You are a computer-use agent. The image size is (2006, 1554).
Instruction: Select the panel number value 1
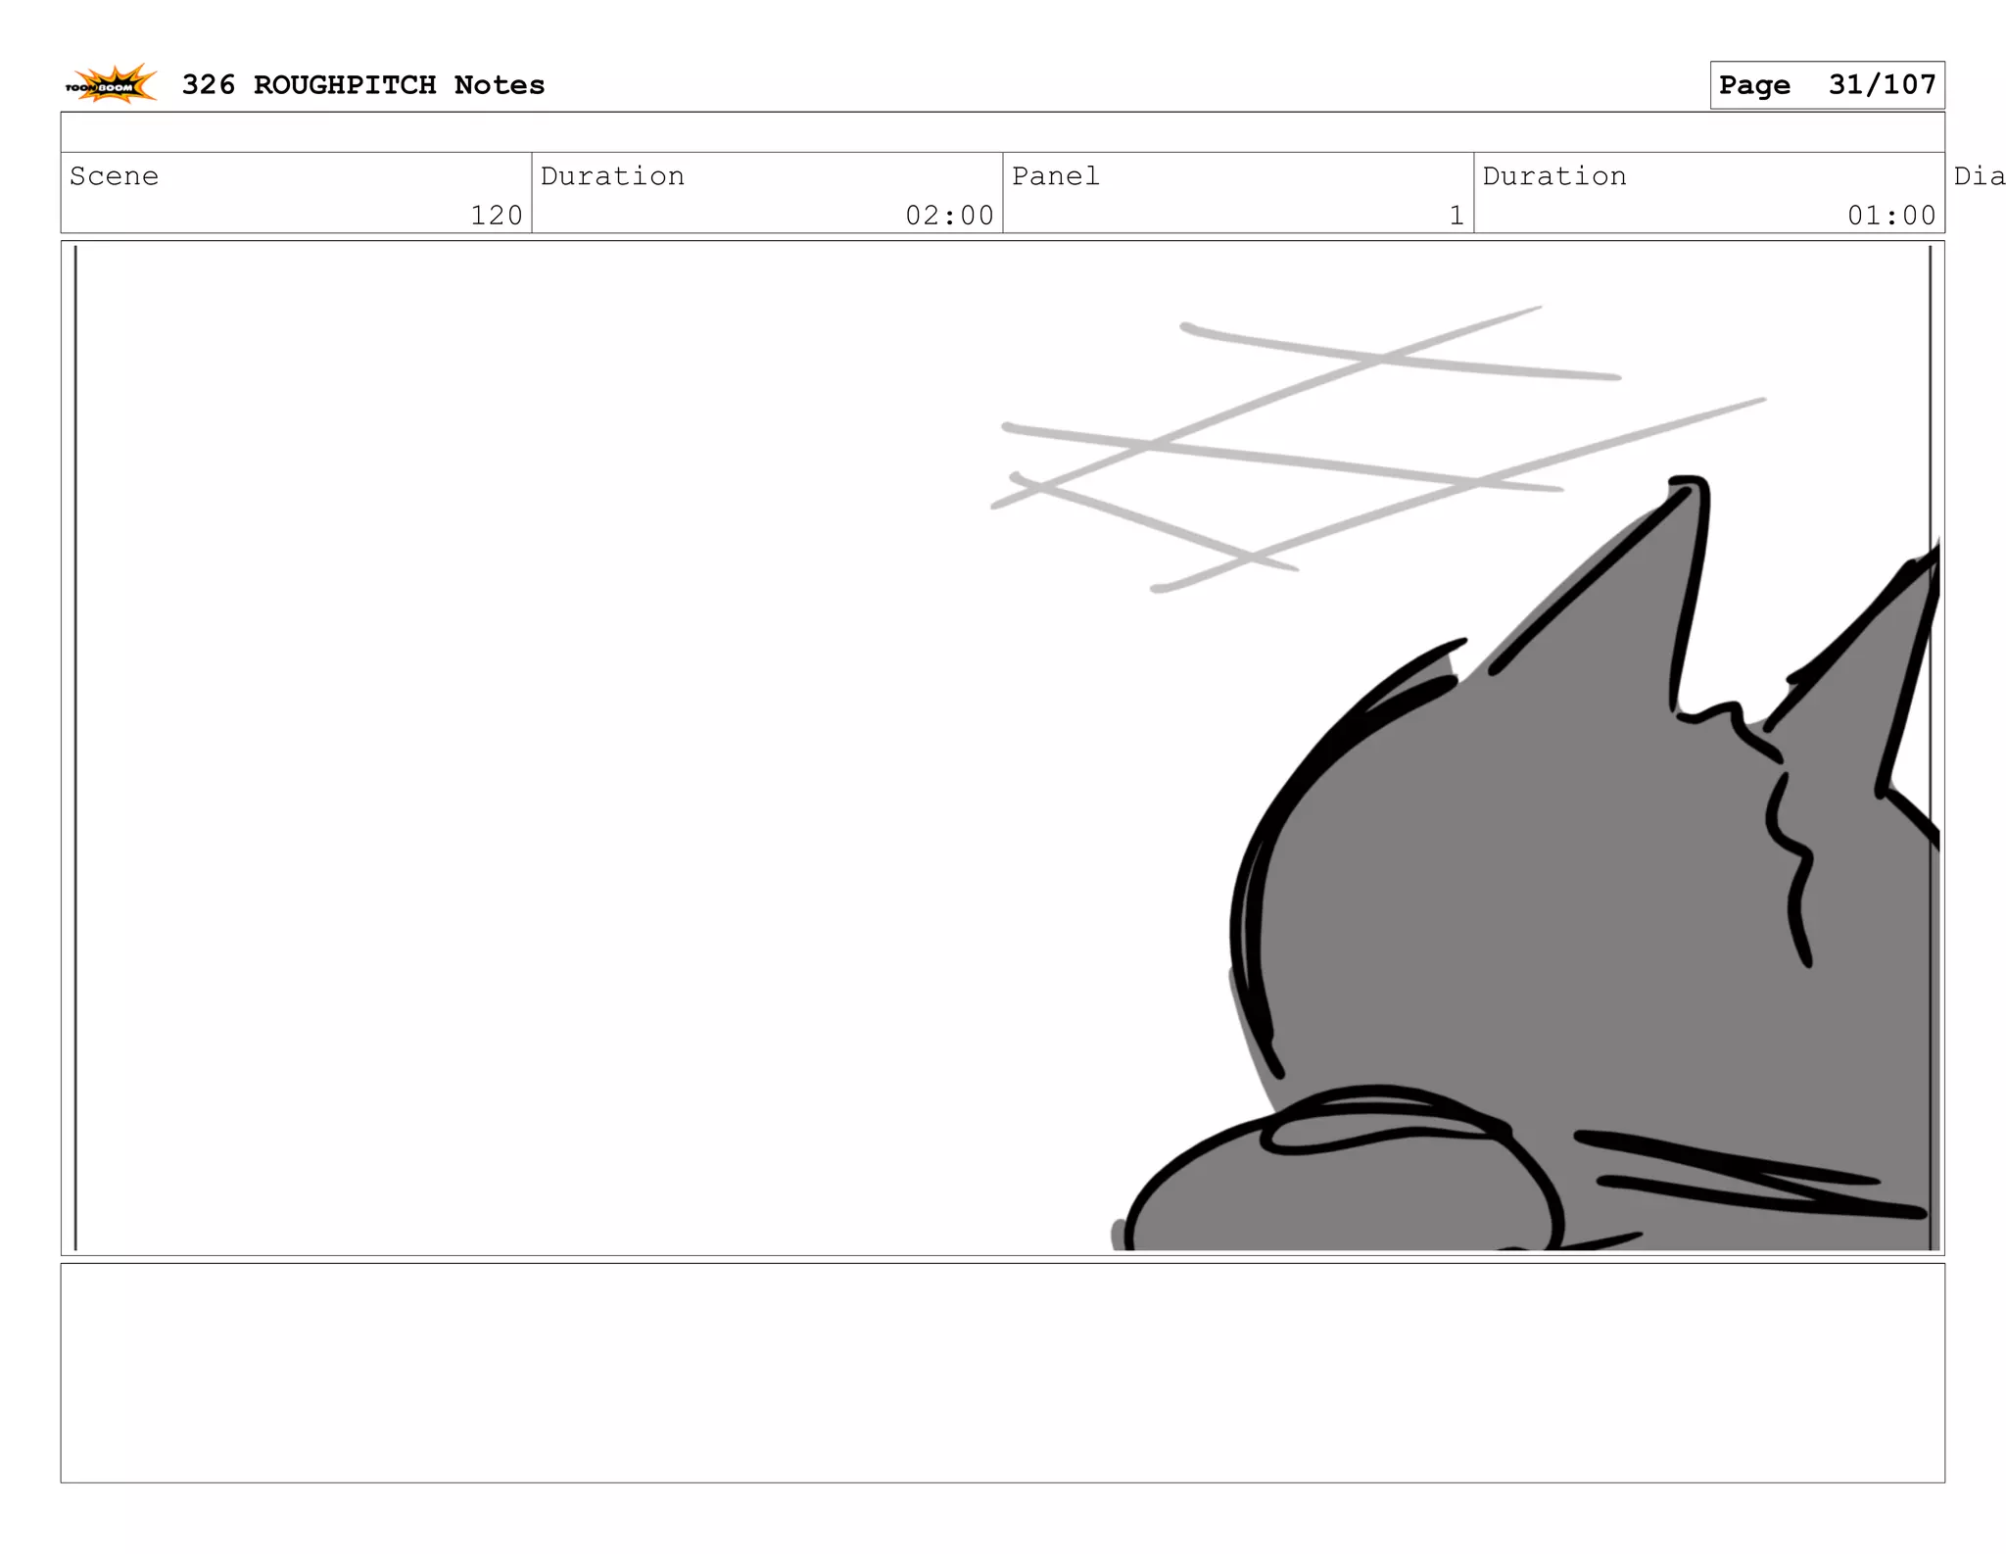[1457, 216]
